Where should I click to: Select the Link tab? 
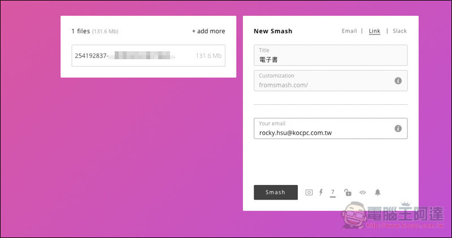375,31
